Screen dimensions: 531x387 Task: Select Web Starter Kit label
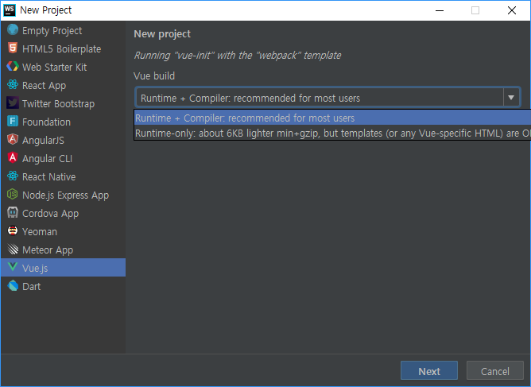[x=55, y=67]
